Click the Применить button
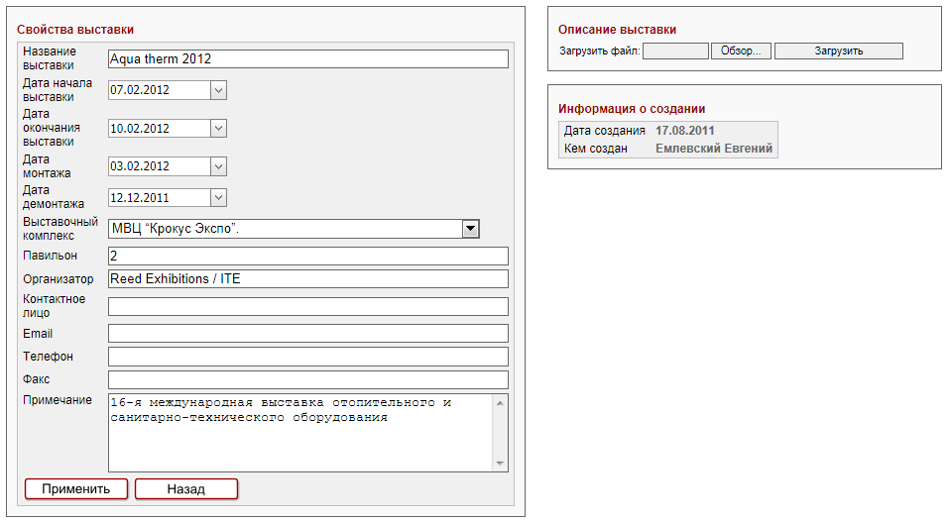This screenshot has height=521, width=949. coord(76,489)
